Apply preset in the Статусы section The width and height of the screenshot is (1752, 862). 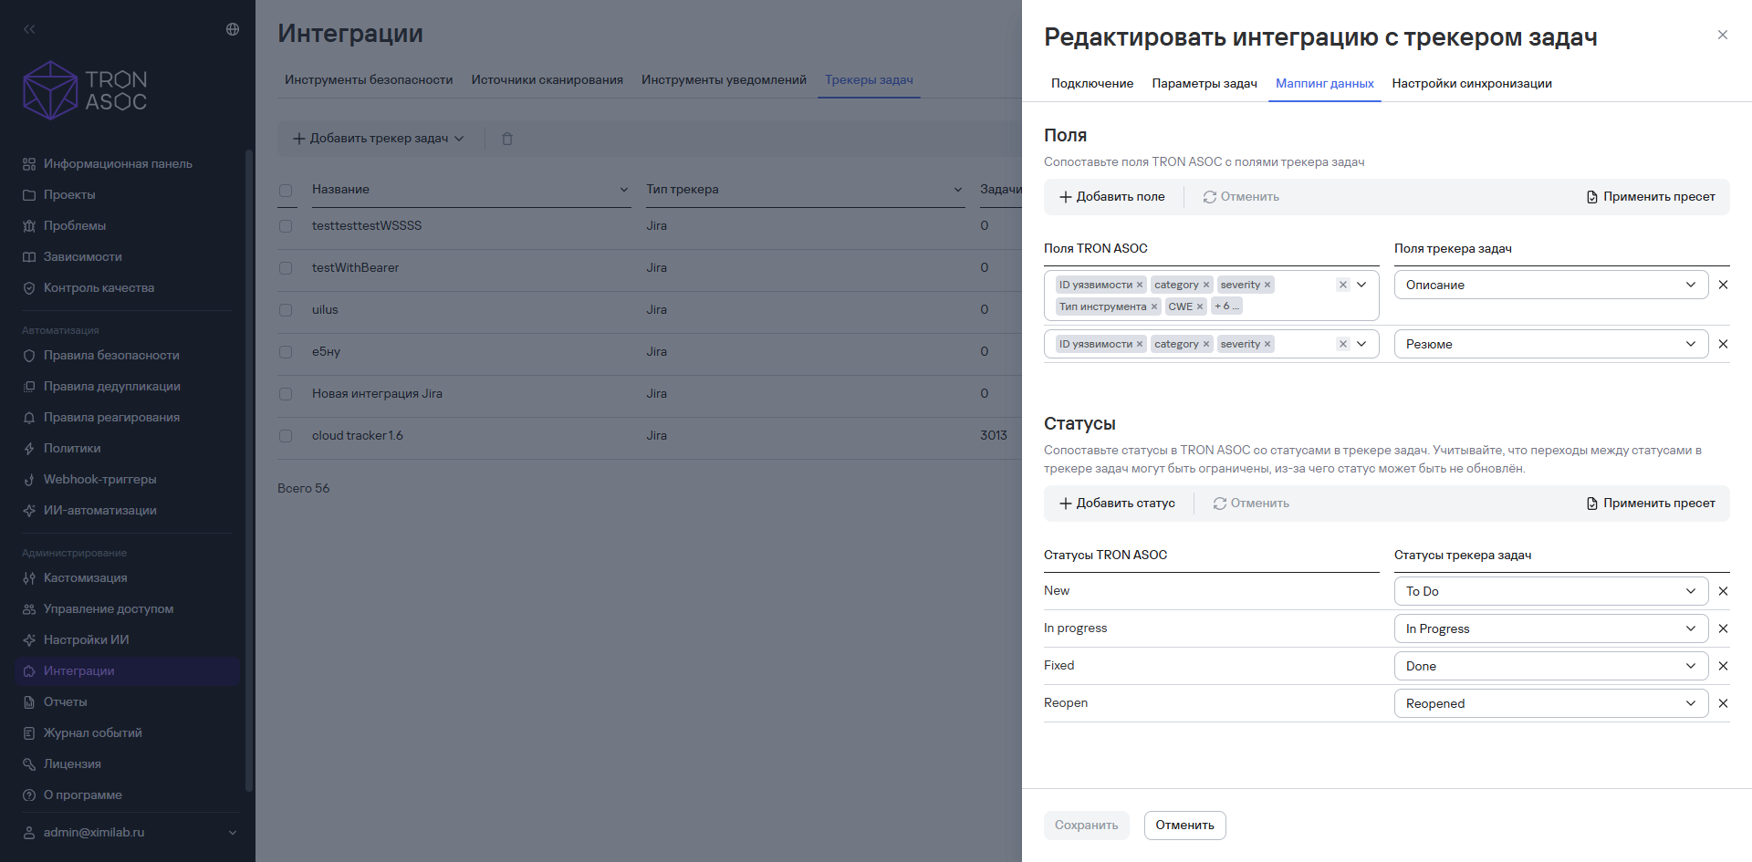click(x=1651, y=504)
